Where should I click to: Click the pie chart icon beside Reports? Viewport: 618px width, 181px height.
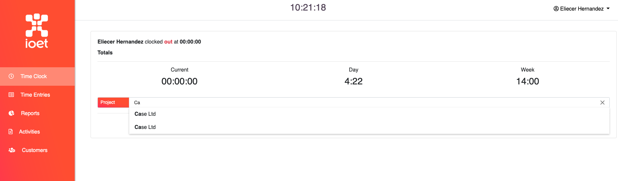point(11,113)
